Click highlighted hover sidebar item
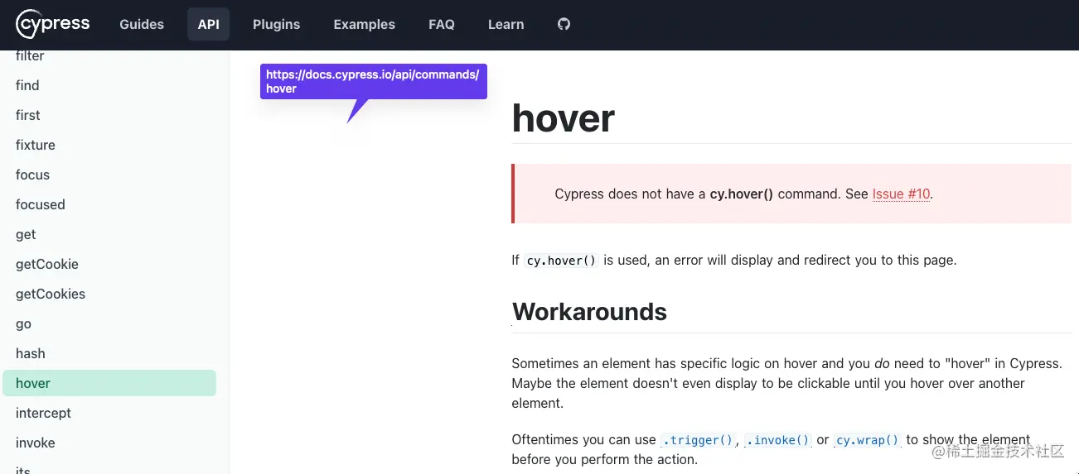 [x=109, y=383]
